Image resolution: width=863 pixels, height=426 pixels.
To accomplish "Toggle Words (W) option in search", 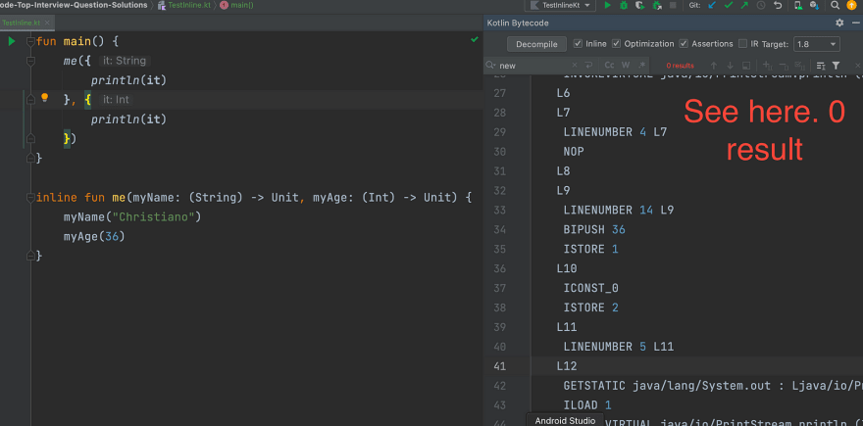I will point(626,66).
